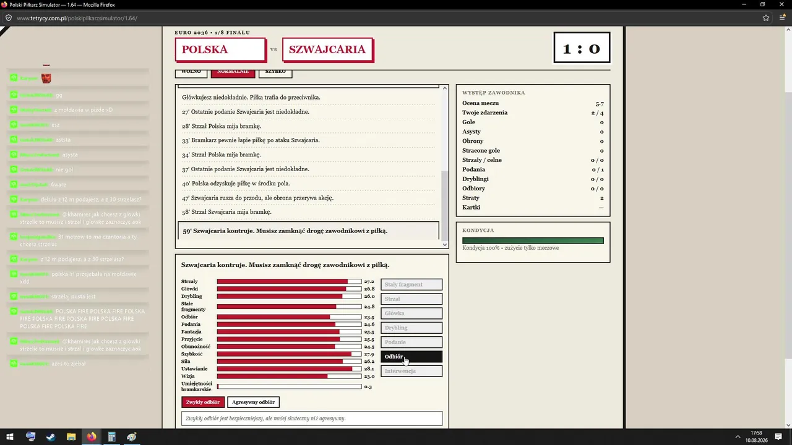
Task: Click the Kondycja stamina bar
Action: [x=533, y=241]
